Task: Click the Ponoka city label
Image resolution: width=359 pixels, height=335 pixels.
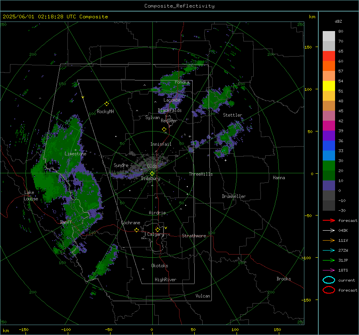Action: point(182,82)
